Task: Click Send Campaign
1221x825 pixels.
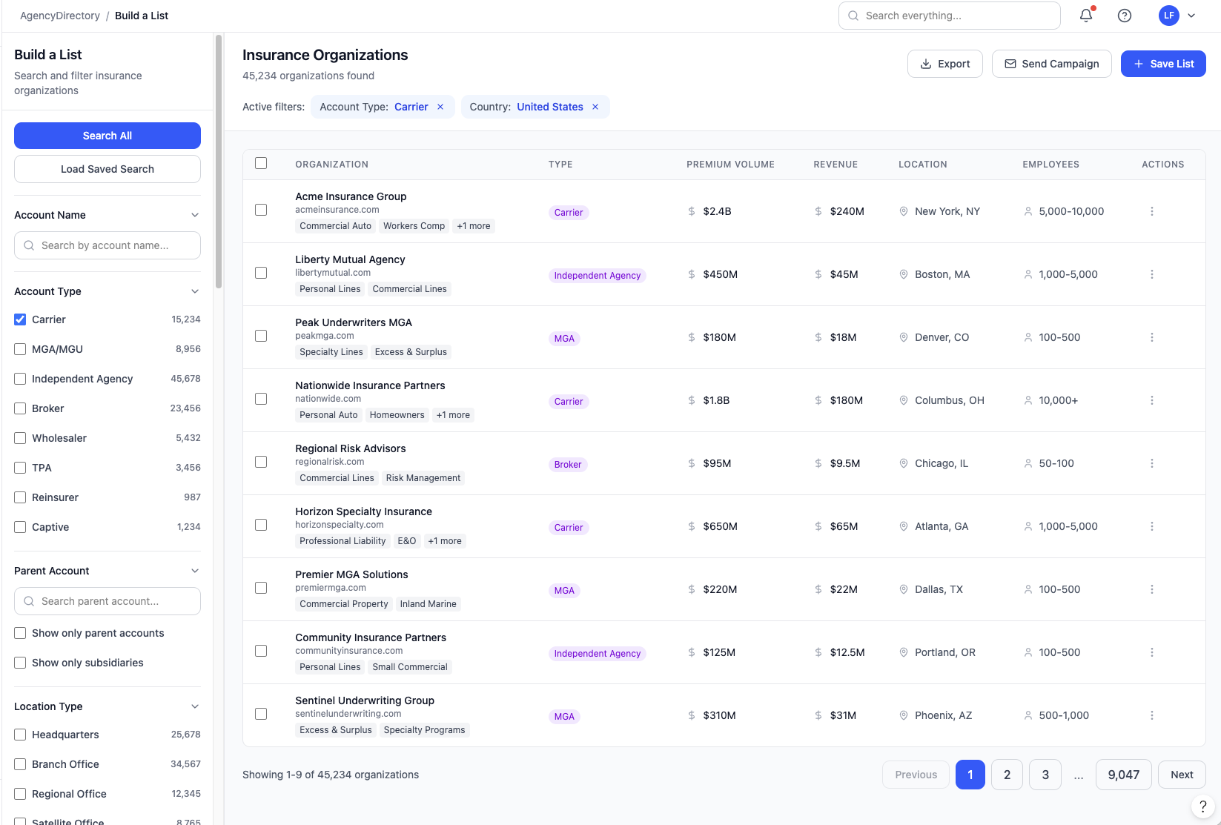Action: (1052, 64)
